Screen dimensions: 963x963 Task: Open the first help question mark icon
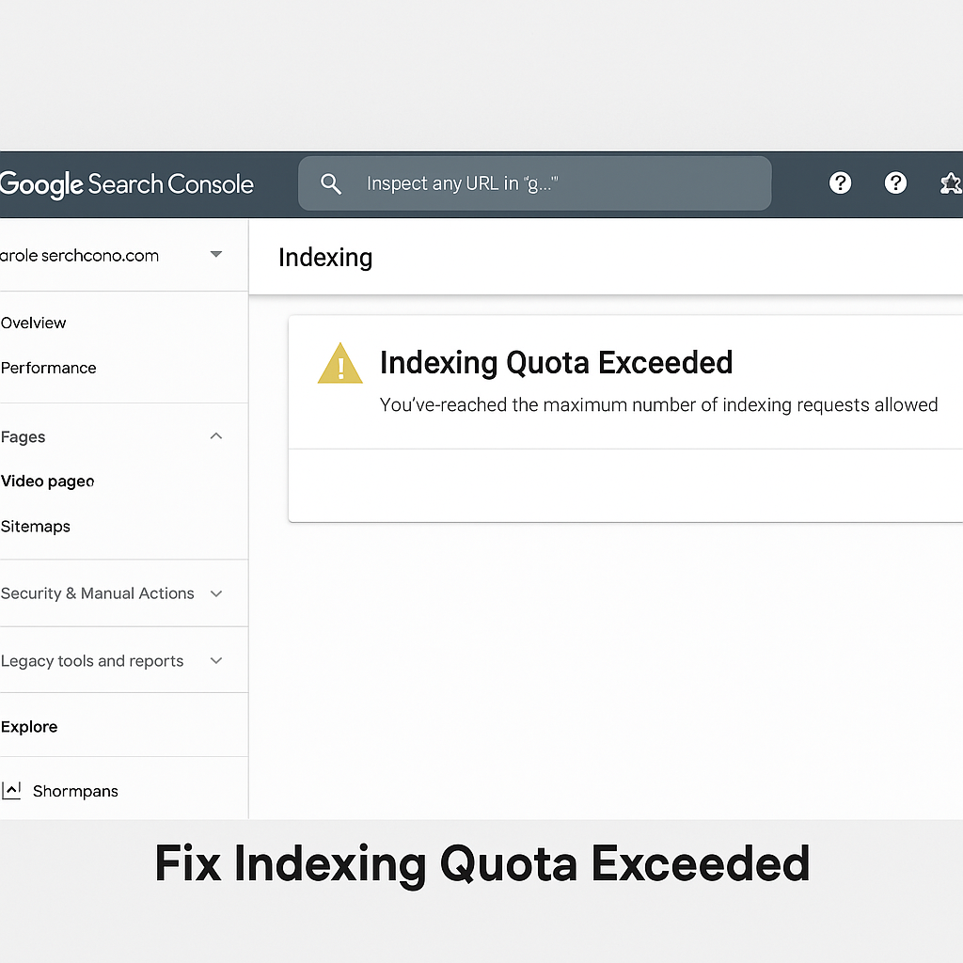[x=840, y=183]
